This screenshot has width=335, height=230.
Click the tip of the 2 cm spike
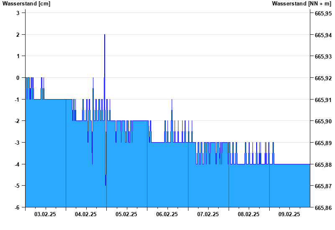(105, 35)
